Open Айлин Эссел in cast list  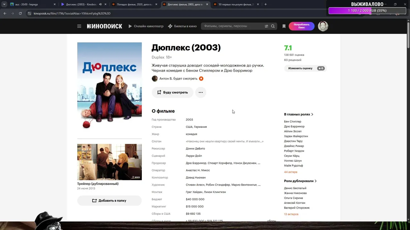[293, 131]
